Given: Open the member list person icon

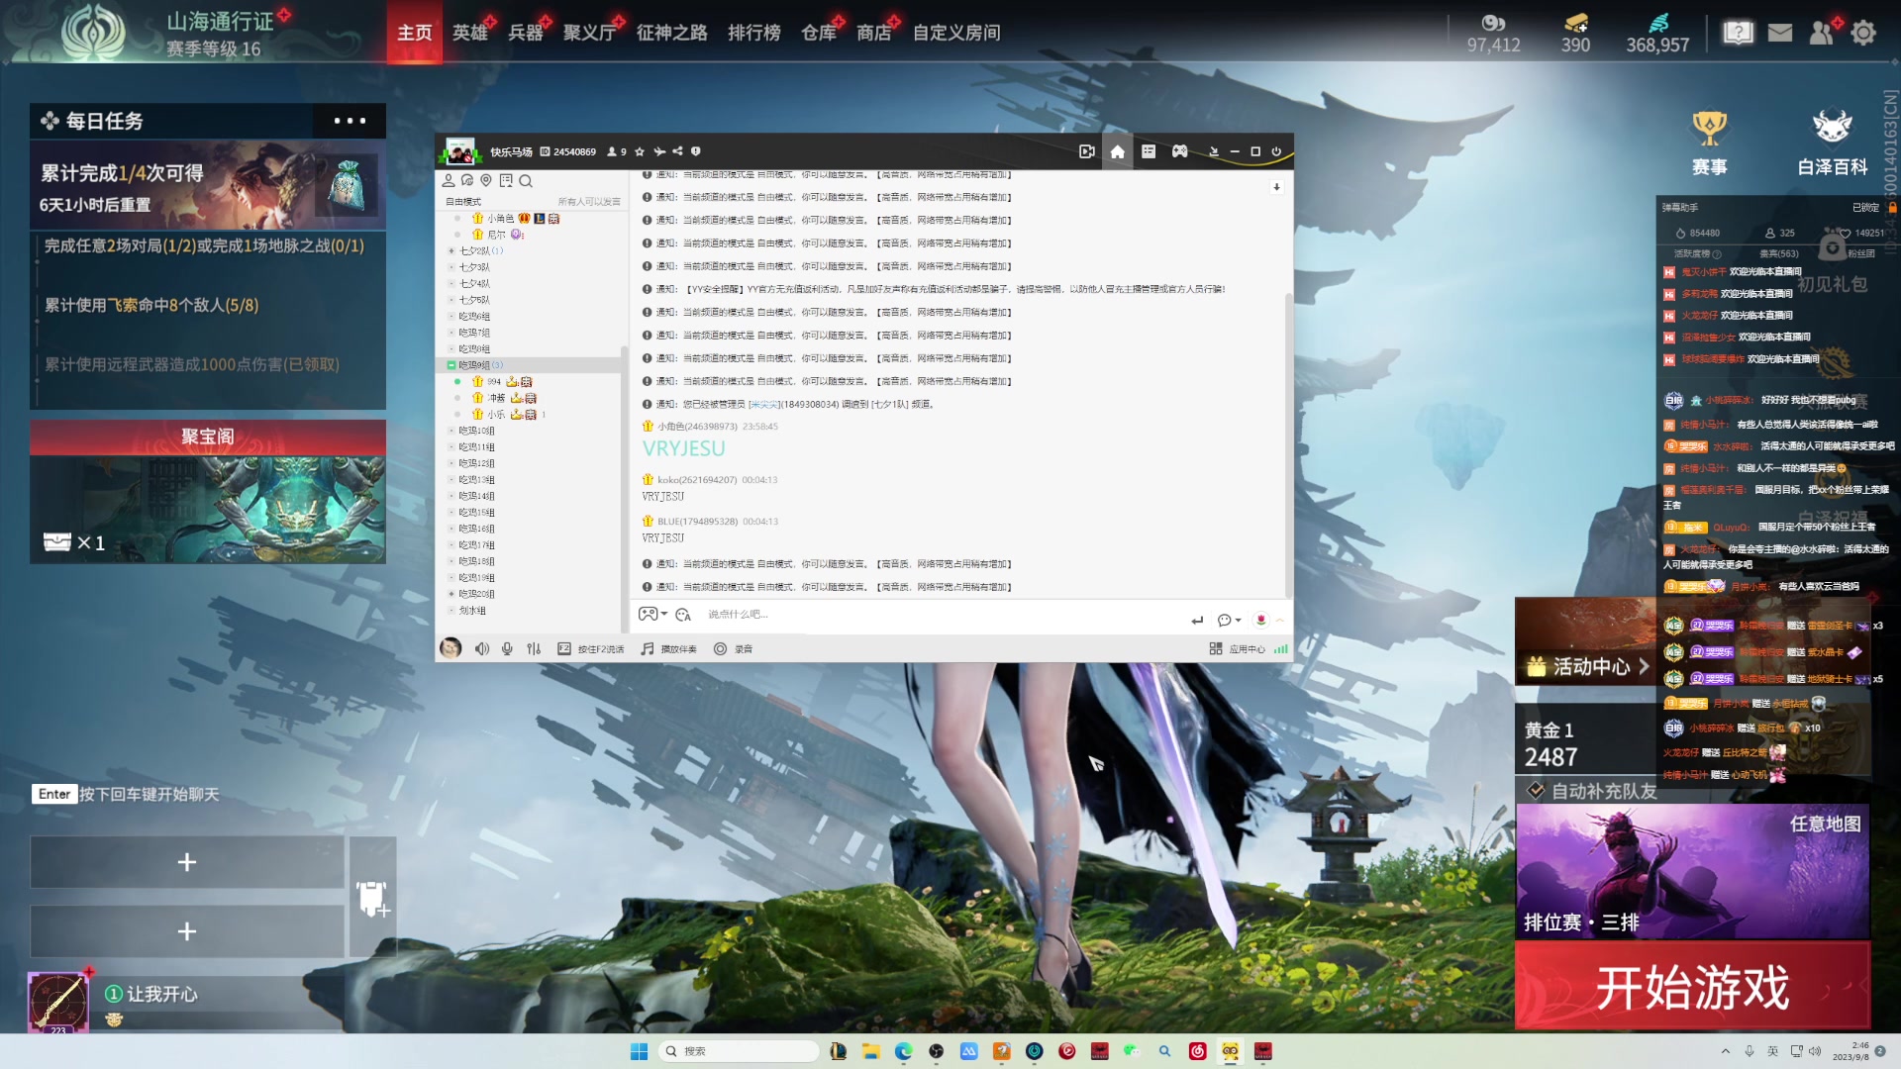Looking at the screenshot, I should tap(449, 181).
